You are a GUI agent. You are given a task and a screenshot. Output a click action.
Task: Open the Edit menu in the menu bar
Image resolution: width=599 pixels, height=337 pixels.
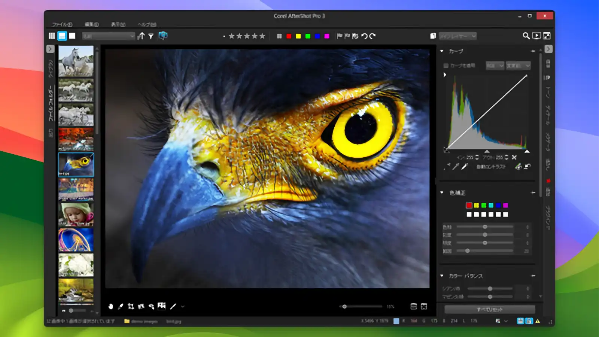92,24
